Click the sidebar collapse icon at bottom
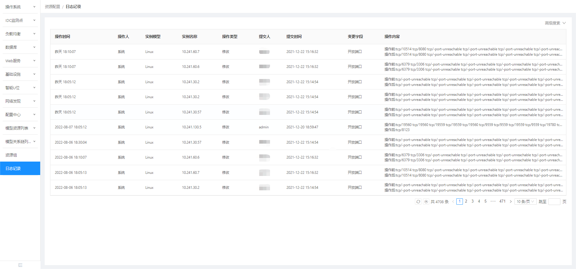This screenshot has height=269, width=576. point(20,265)
